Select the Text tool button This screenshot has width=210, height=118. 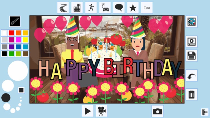pos(147,8)
